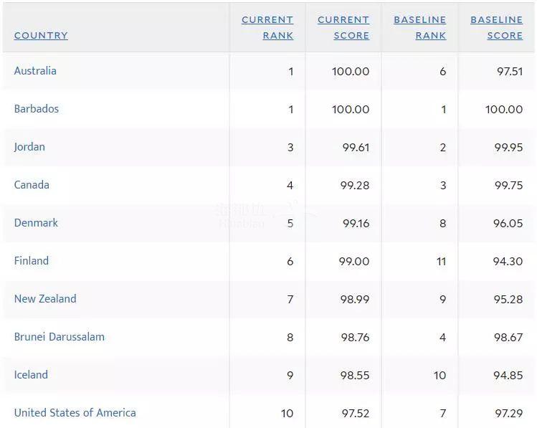The height and width of the screenshot is (428, 537).
Task: Select the New Zealand link
Action: click(45, 299)
